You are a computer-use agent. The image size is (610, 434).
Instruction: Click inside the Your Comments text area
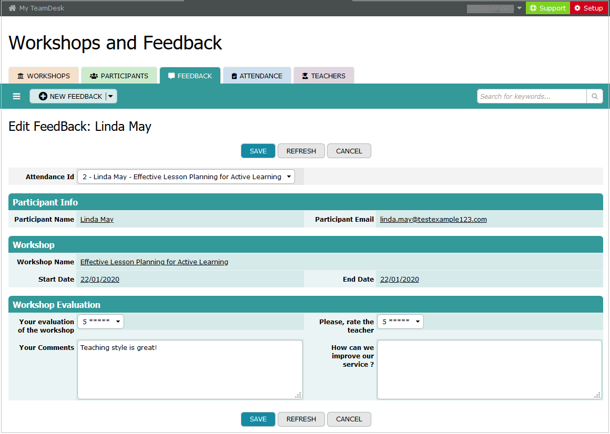190,369
